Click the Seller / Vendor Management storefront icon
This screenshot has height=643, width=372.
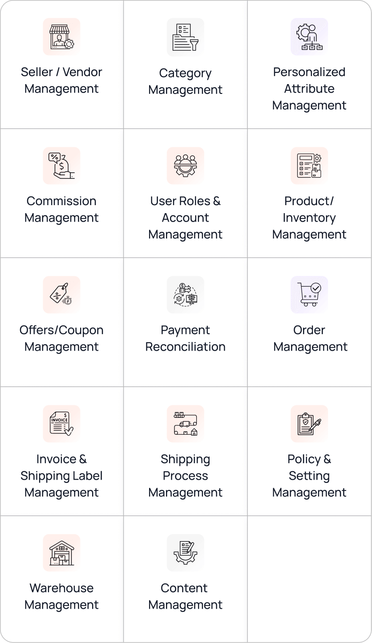click(61, 37)
